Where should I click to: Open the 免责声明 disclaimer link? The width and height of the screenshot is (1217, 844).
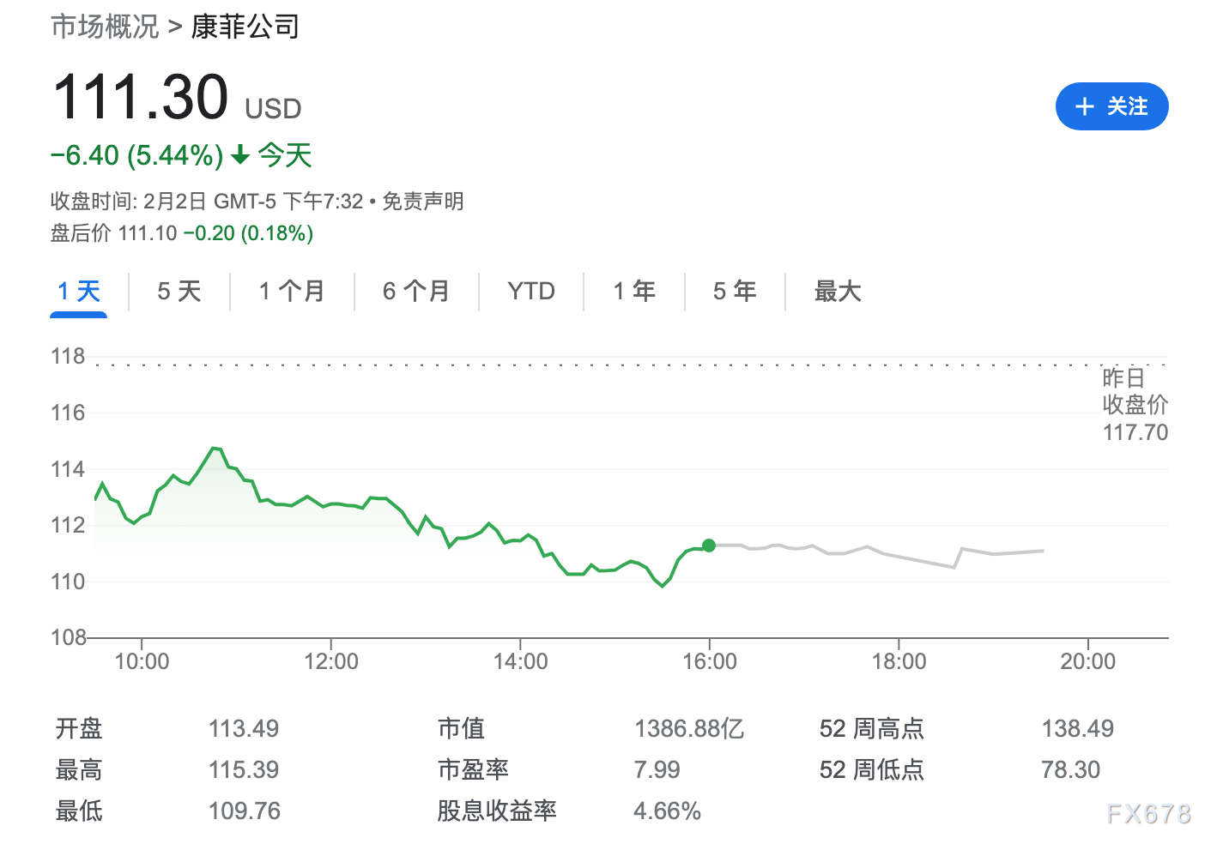[x=423, y=202]
